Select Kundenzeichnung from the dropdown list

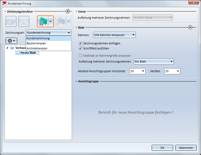[49, 38]
